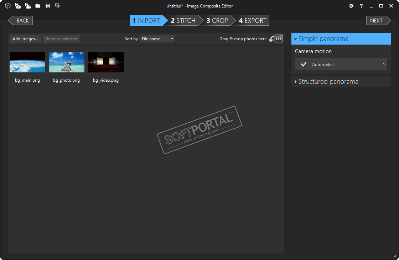
Task: Click the Image Composite Editor cube logo icon
Action: point(8,6)
